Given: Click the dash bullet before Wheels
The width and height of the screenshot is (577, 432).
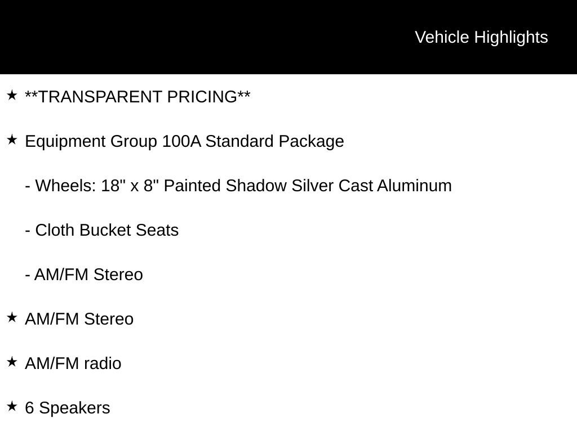Looking at the screenshot, I should pyautogui.click(x=28, y=186).
